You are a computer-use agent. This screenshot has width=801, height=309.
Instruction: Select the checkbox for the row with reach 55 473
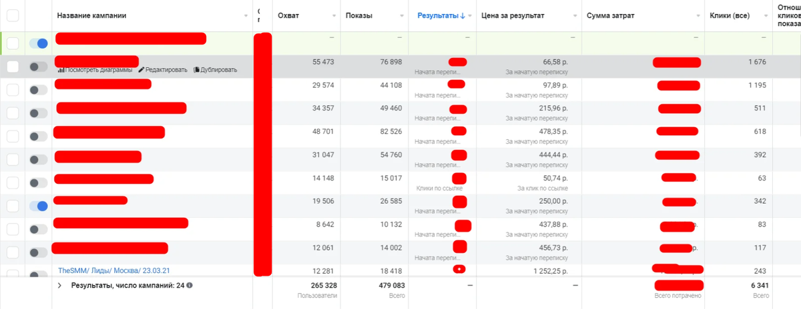click(13, 67)
